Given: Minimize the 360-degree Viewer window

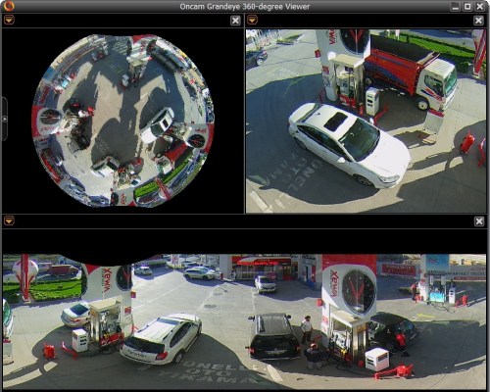Looking at the screenshot, I should pyautogui.click(x=455, y=6).
